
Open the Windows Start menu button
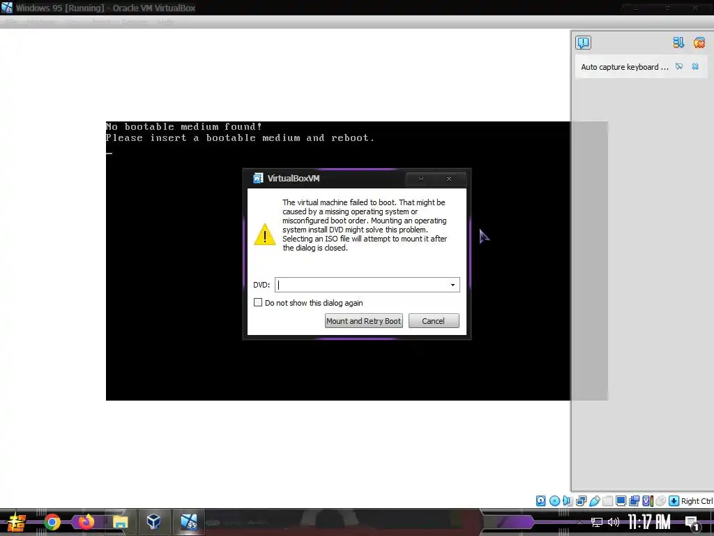coord(17,522)
